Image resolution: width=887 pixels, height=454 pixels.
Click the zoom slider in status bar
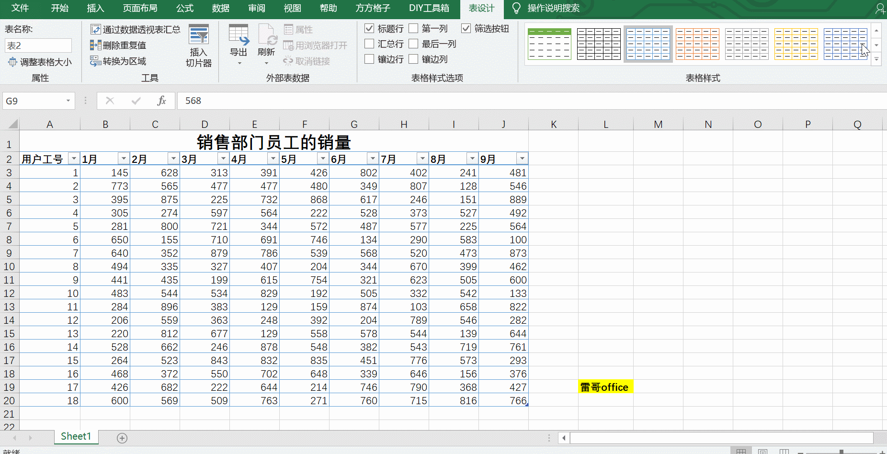click(842, 451)
